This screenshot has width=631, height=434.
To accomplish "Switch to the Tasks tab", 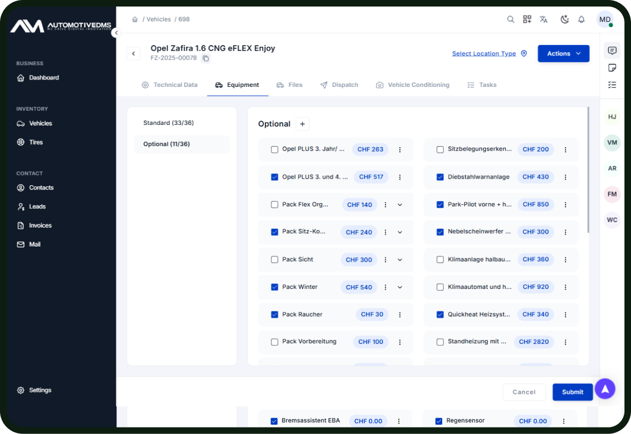I will [482, 85].
